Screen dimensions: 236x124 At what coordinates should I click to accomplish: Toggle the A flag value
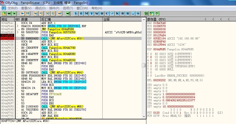[151, 60]
